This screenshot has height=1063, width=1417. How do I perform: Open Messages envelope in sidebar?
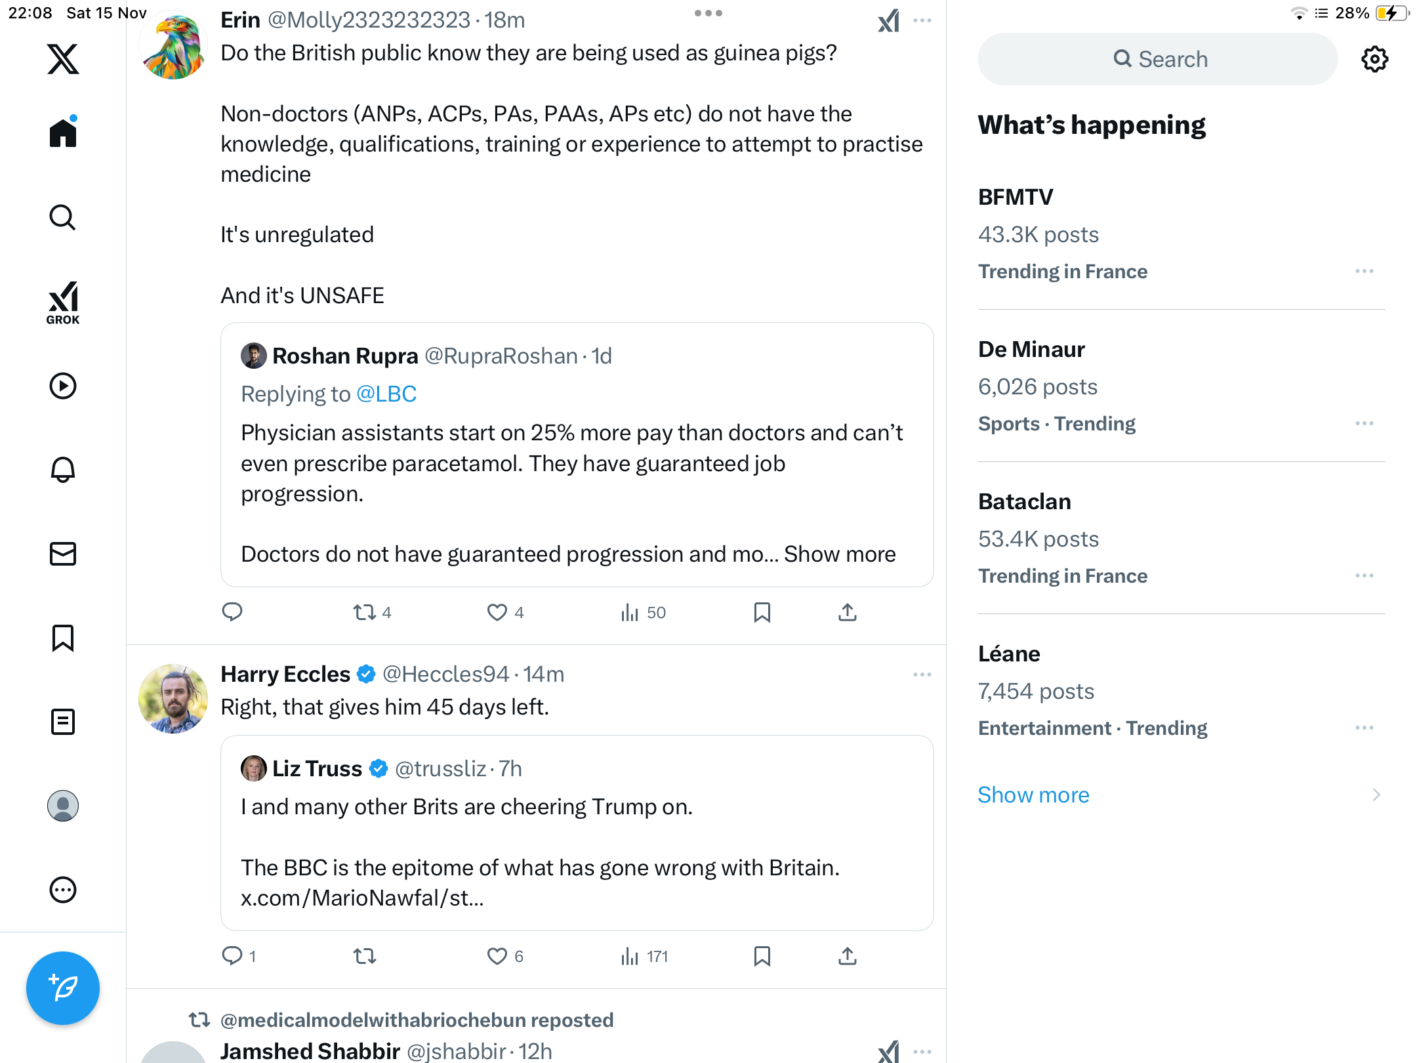click(63, 554)
